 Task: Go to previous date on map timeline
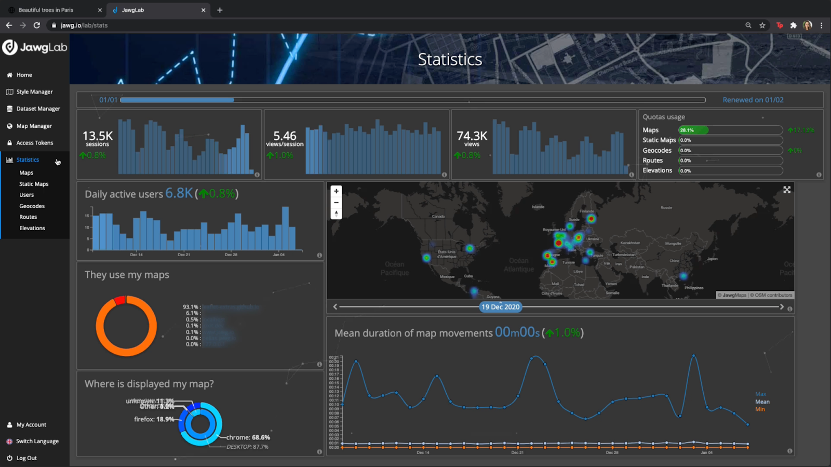pos(335,306)
